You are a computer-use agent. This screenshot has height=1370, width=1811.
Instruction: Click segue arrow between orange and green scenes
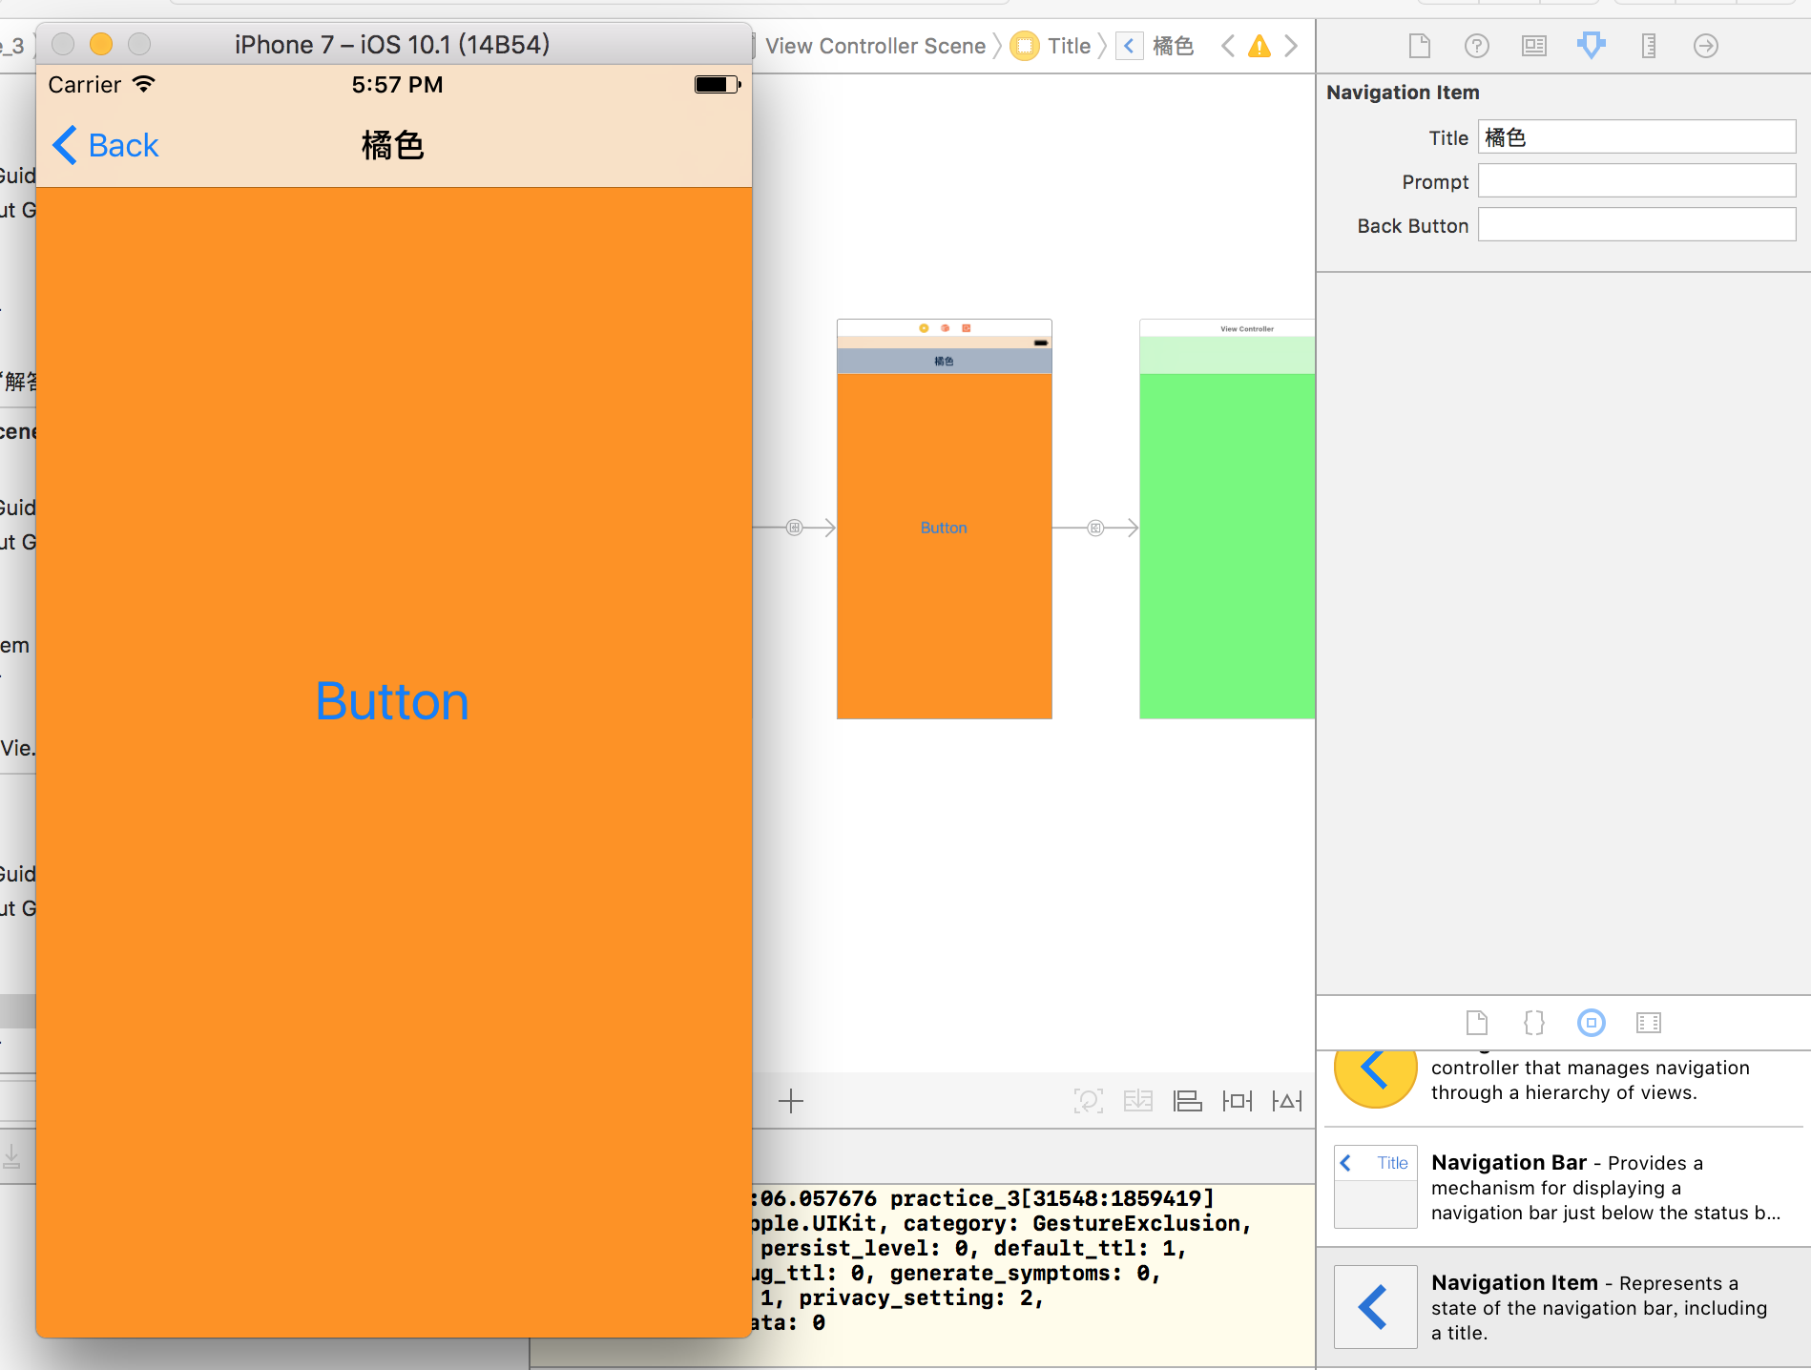click(1095, 528)
